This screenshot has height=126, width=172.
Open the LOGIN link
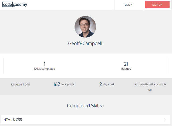[129, 5]
